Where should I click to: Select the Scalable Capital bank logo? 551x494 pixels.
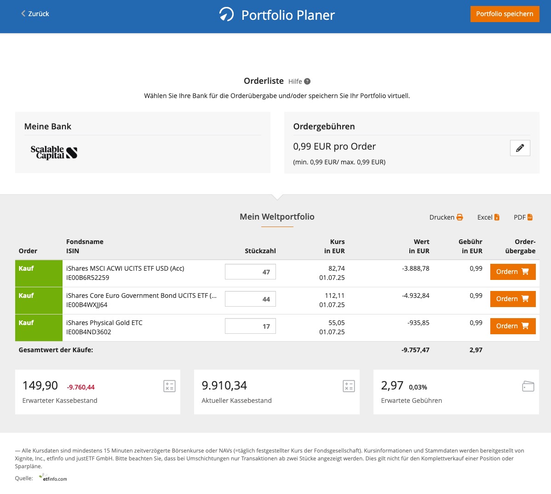pyautogui.click(x=54, y=152)
